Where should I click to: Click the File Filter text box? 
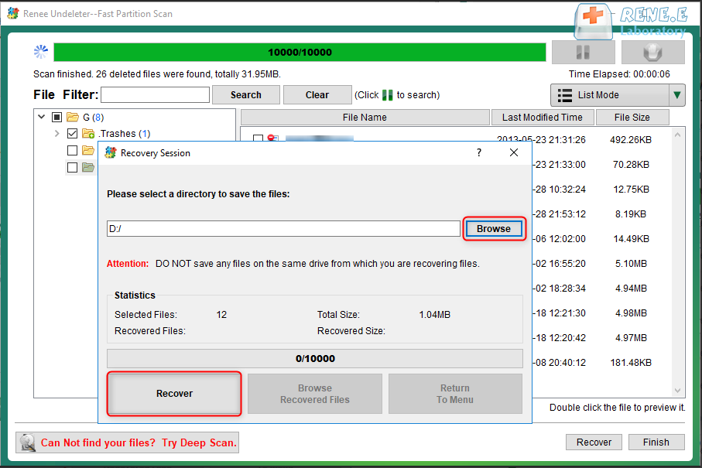click(155, 95)
